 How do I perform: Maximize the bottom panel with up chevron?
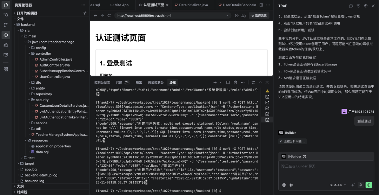click(260, 82)
